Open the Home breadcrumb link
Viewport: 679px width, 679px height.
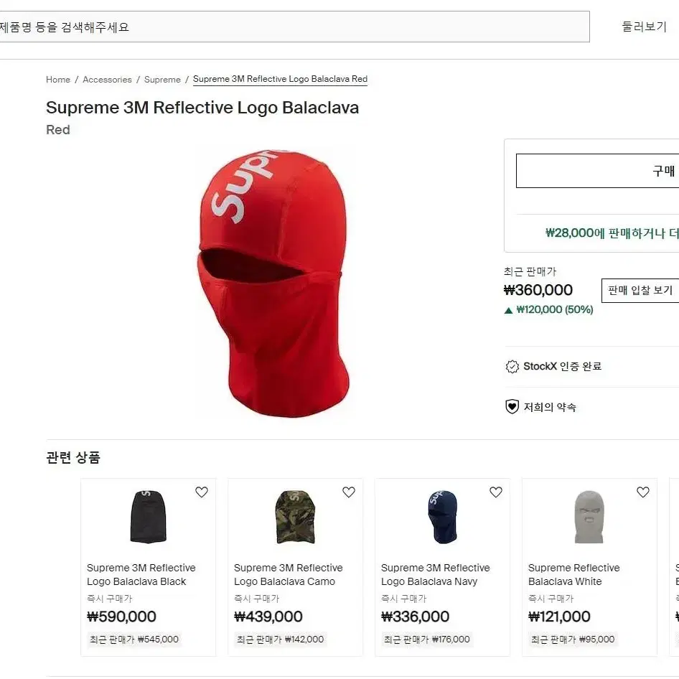click(58, 79)
